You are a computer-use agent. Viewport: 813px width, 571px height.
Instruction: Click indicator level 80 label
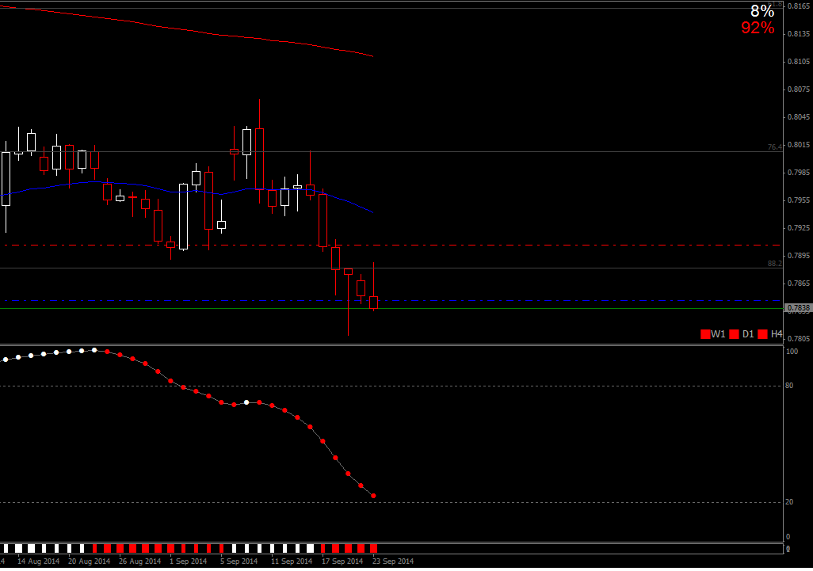[789, 386]
